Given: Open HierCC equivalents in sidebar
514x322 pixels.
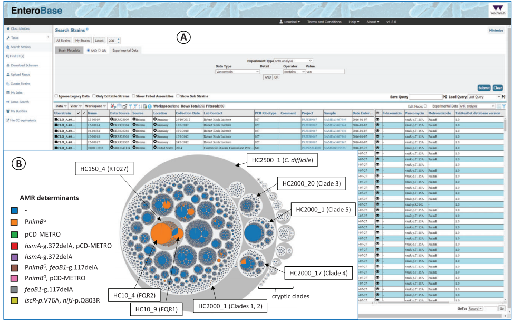Looking at the screenshot, I should coord(21,120).
